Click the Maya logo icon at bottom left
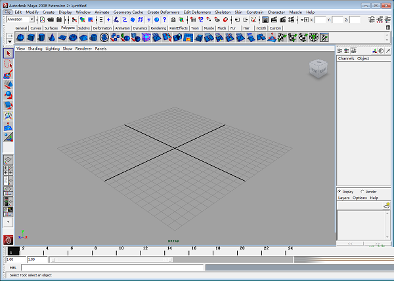The height and width of the screenshot is (281, 394). click(8, 240)
